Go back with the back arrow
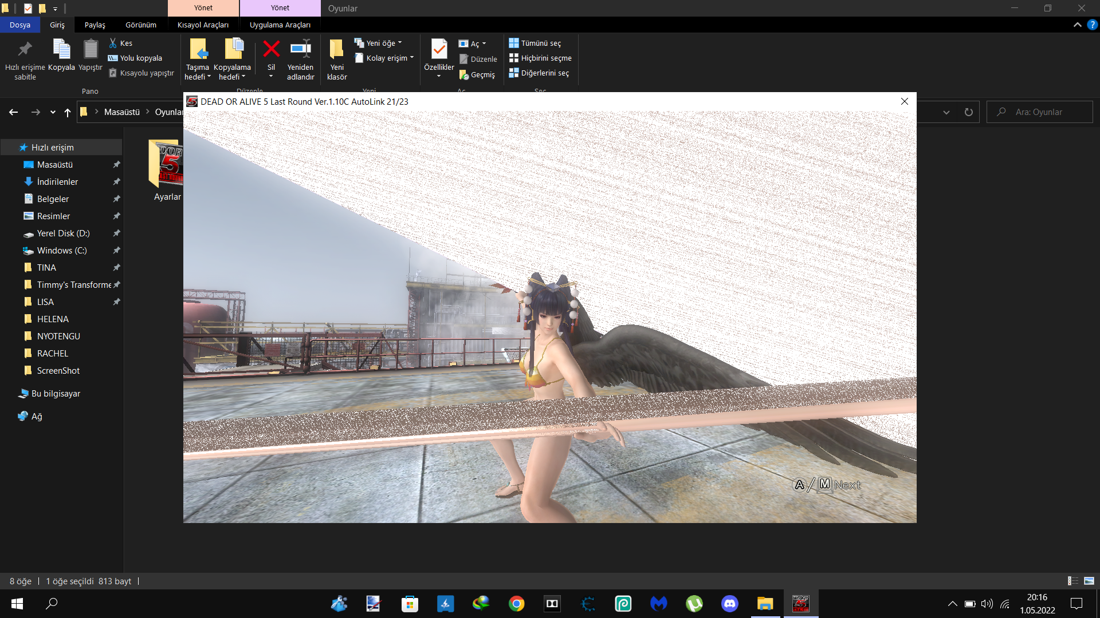 (13, 112)
